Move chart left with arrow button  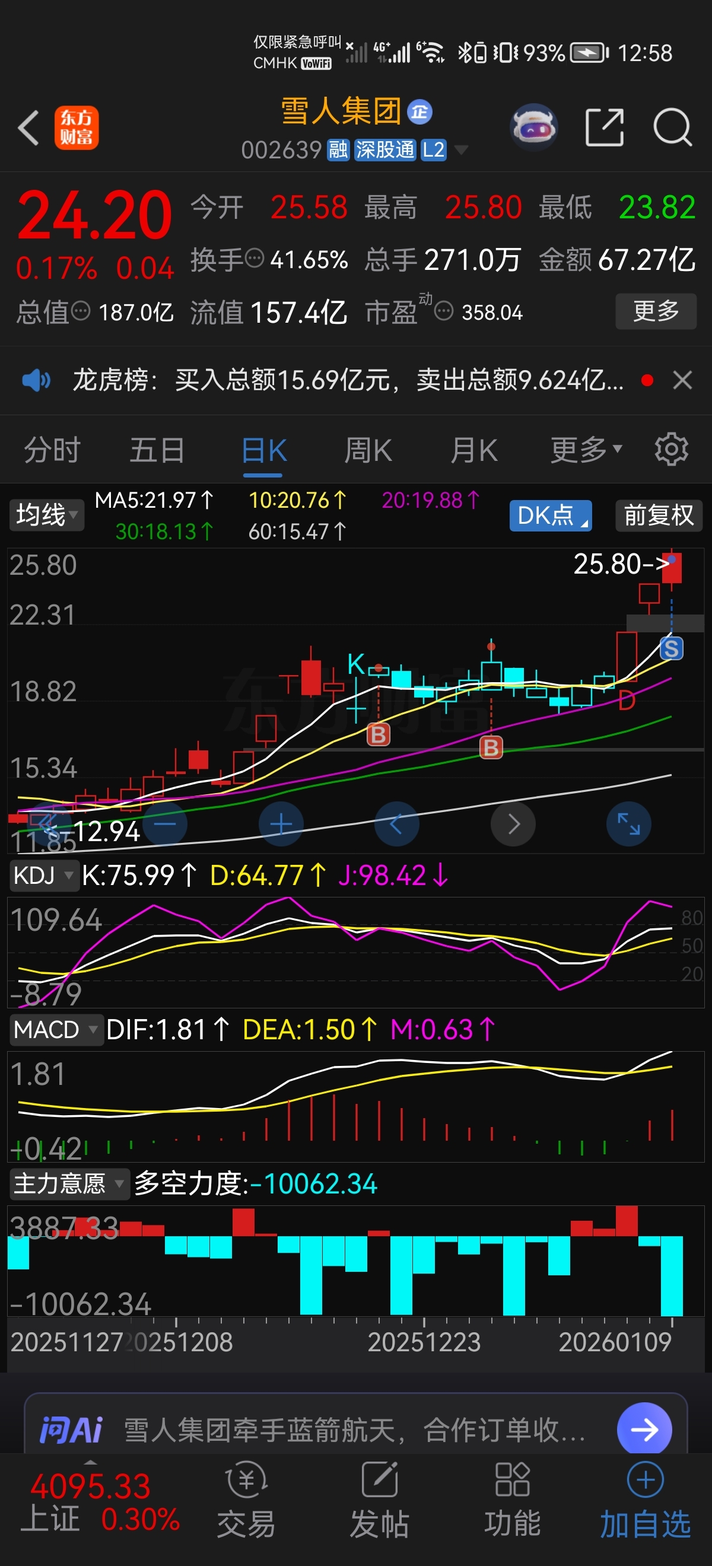pyautogui.click(x=396, y=824)
